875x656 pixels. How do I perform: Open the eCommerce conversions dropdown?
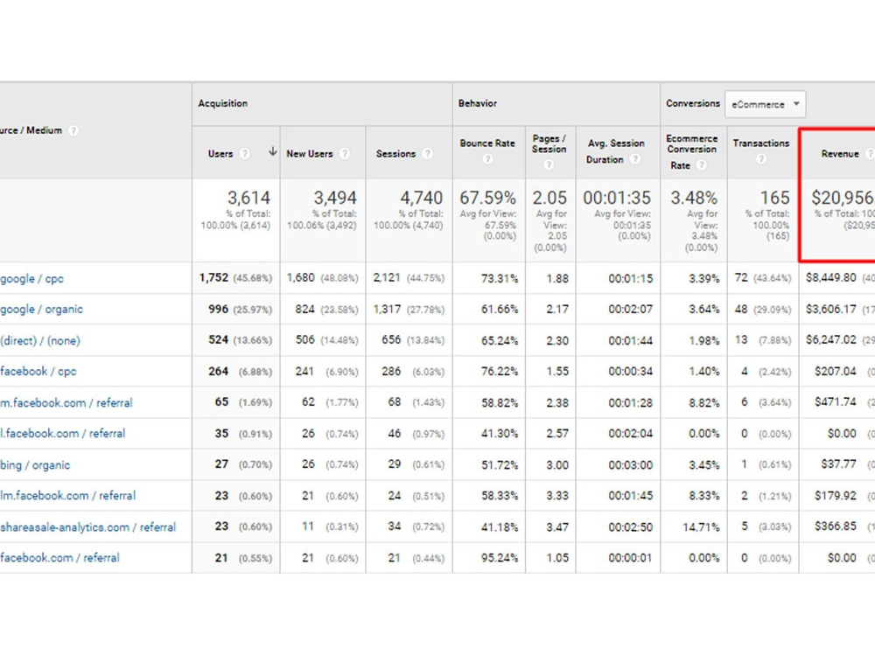coord(765,104)
